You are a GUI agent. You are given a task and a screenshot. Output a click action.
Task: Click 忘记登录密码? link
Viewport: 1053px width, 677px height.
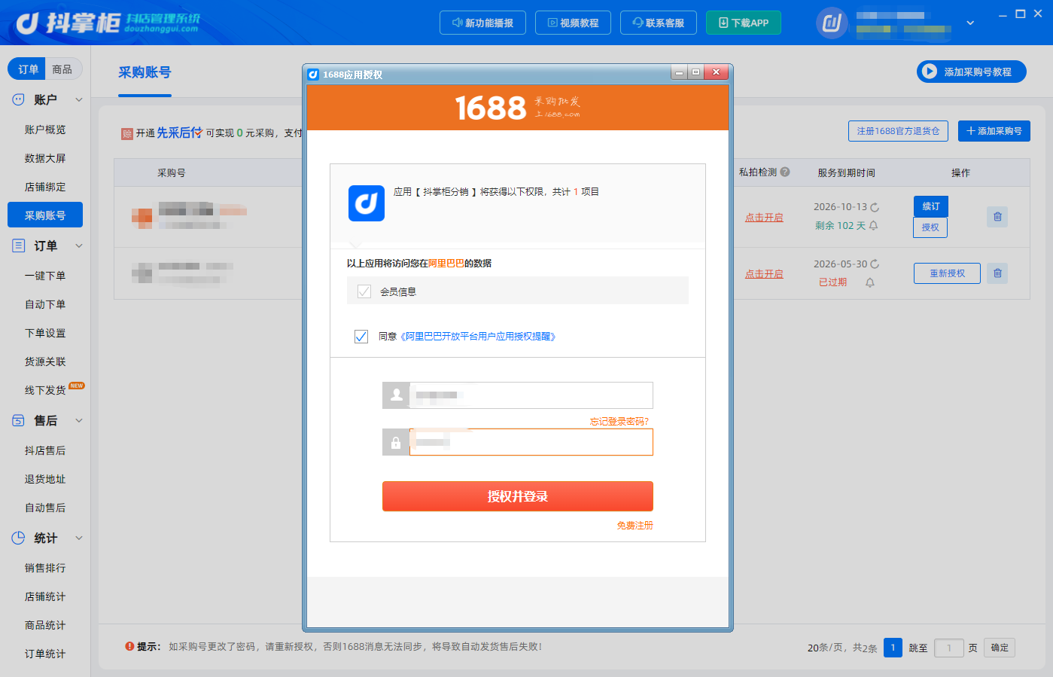[x=619, y=422]
